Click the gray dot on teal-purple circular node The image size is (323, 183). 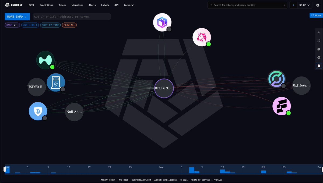[x=283, y=86]
